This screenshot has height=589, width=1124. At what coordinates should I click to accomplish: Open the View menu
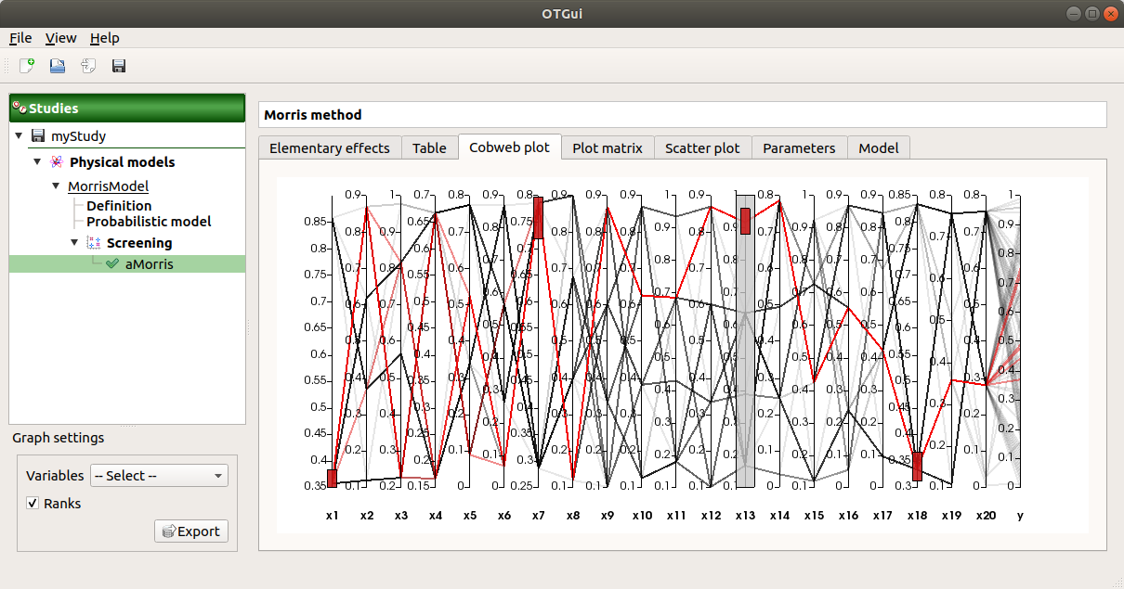pyautogui.click(x=61, y=38)
